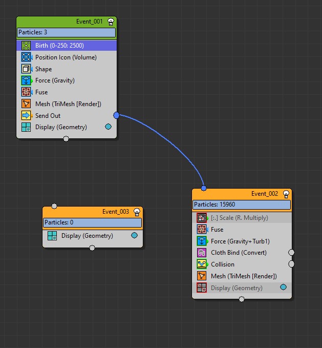
Task: Select the Scale operator icon in Event_002
Action: (202, 218)
